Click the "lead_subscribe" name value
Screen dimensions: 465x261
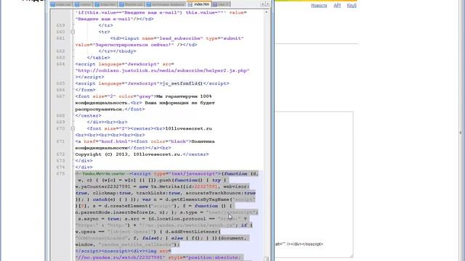[x=179, y=38]
